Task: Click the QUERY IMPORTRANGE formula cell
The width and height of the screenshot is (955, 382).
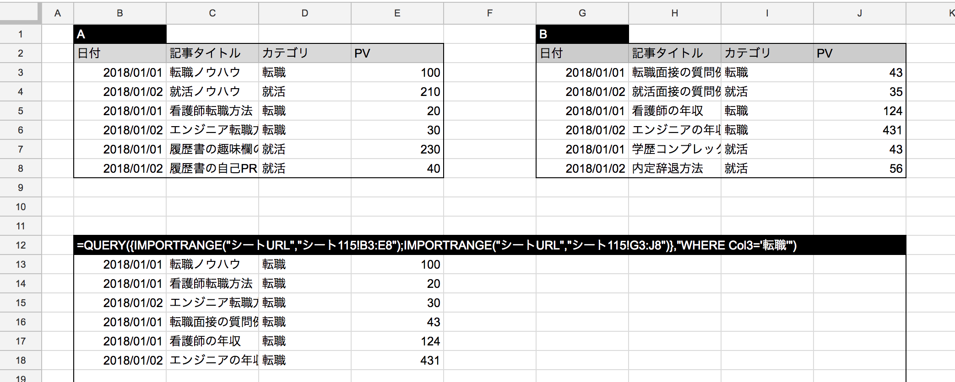Action: [490, 245]
